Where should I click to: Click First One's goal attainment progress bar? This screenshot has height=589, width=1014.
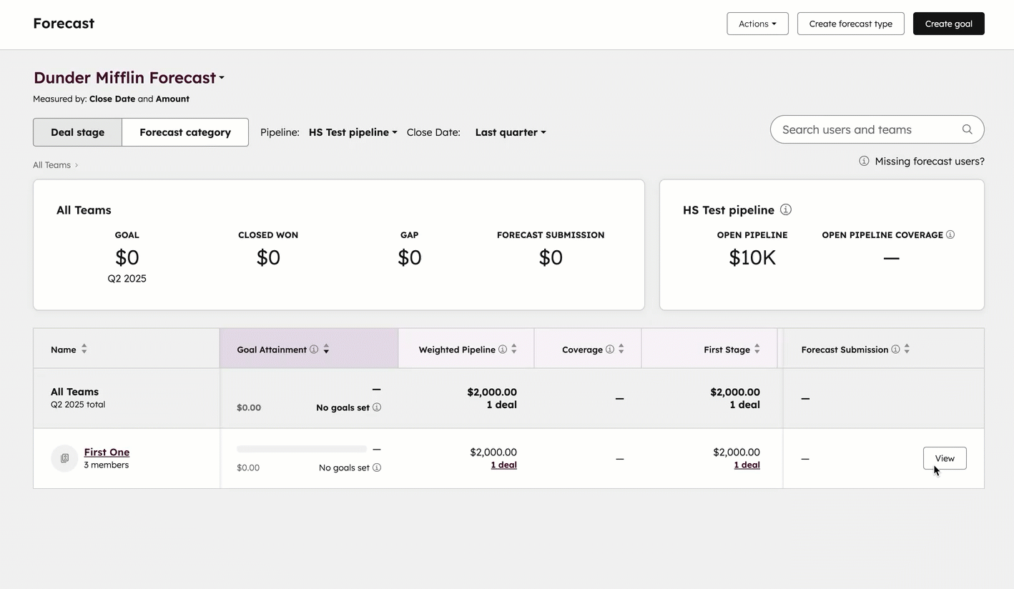click(x=300, y=449)
